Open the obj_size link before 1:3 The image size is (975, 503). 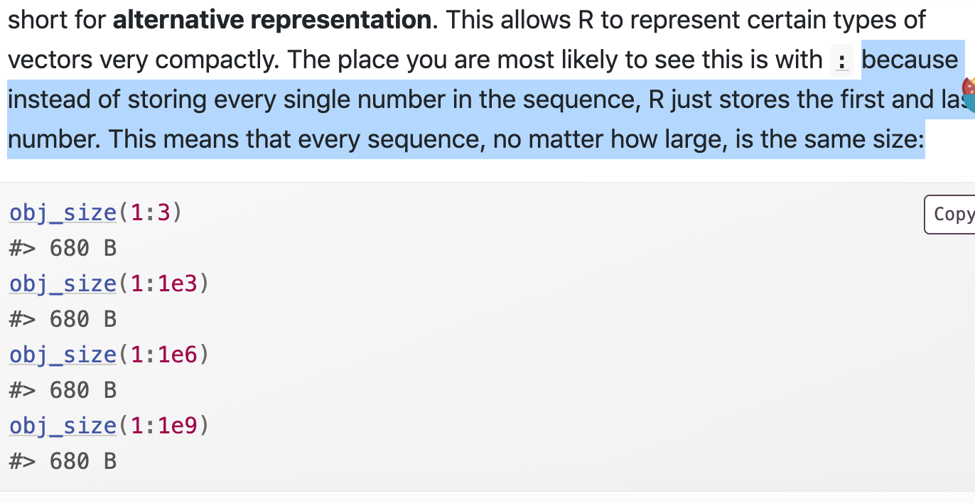(x=63, y=212)
